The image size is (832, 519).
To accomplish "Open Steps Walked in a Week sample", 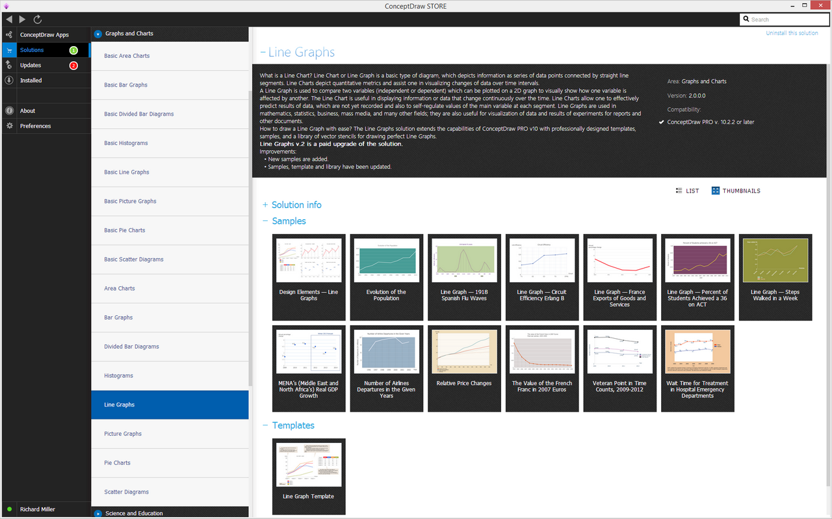I will [x=775, y=277].
